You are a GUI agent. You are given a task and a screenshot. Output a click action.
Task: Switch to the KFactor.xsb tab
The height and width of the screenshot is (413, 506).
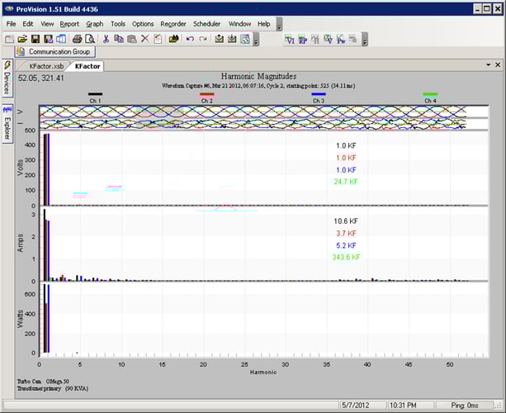46,66
